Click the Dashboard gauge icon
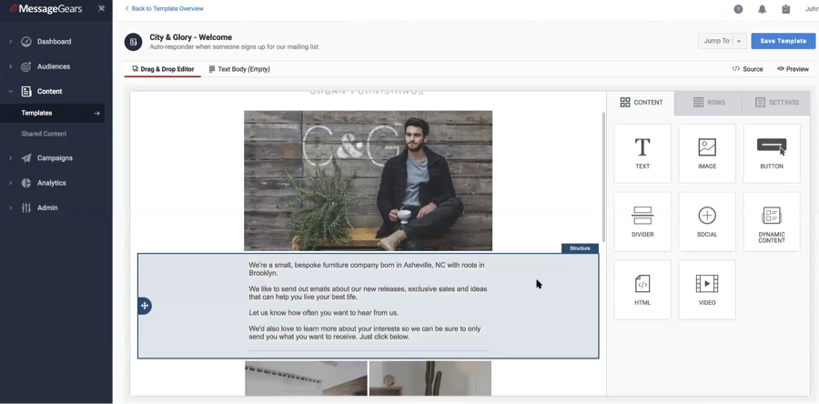819x404 pixels. tap(26, 41)
